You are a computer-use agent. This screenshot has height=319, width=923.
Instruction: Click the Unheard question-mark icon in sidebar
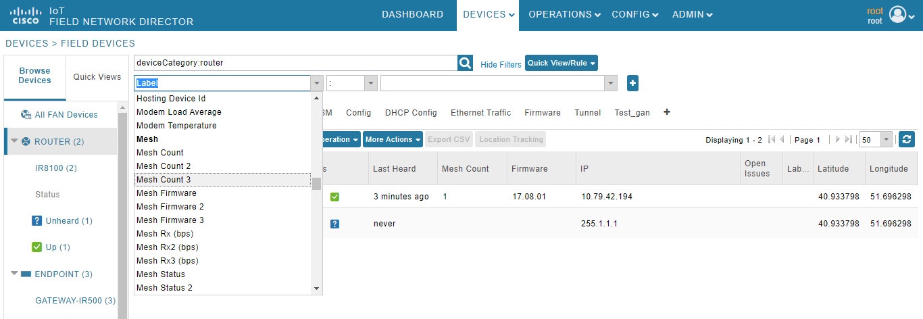point(37,221)
